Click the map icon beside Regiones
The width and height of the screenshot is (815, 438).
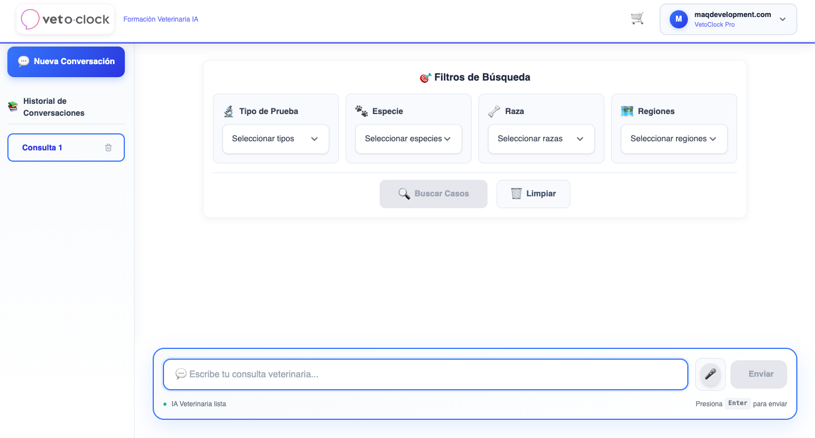(627, 111)
